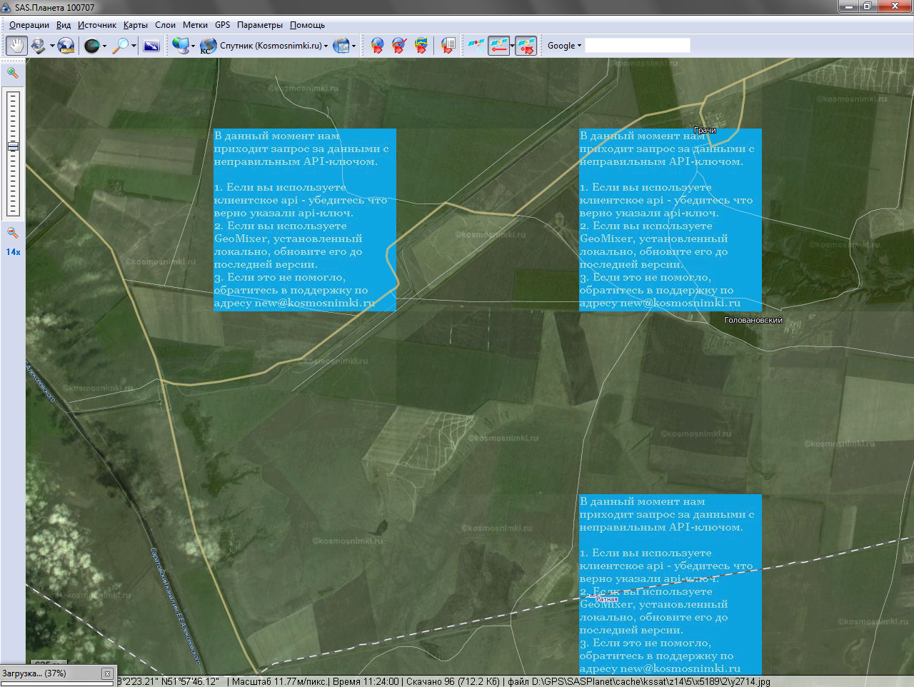Click the search text input field
Screen dimensions: 914x687
tap(637, 46)
